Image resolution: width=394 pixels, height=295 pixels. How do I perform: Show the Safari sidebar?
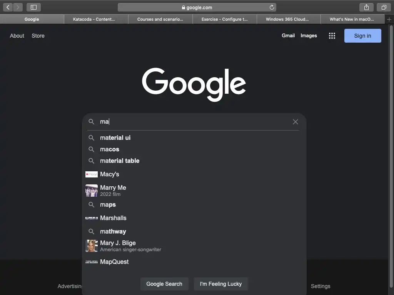[33, 7]
